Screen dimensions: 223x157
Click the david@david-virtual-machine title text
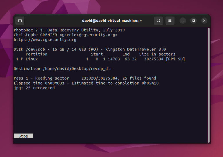tap(112, 21)
